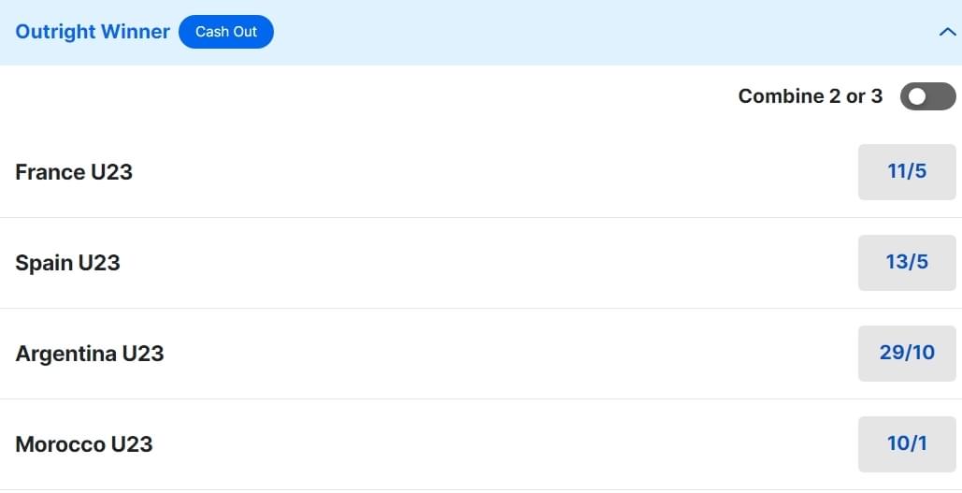Click the Argentina U23 team name

[x=90, y=354]
